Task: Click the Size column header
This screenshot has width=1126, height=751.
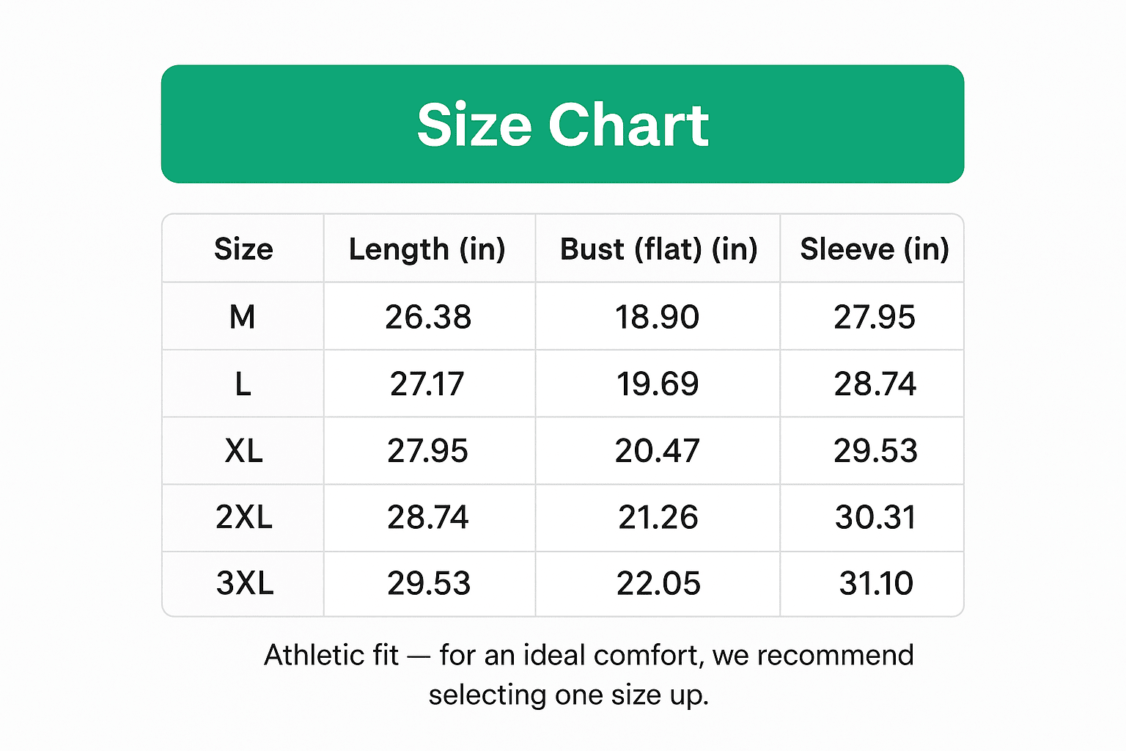Action: (243, 249)
